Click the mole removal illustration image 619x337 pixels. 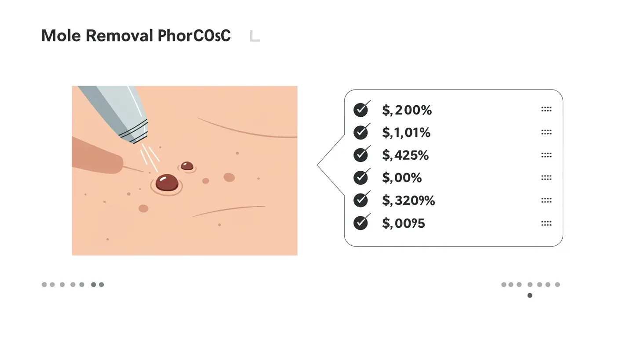click(x=185, y=171)
